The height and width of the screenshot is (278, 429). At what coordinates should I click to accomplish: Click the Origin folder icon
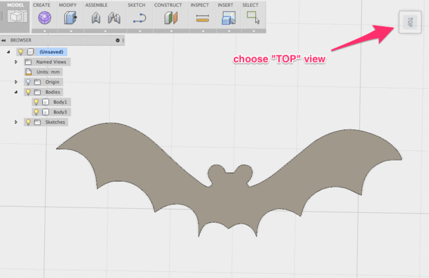[37, 82]
